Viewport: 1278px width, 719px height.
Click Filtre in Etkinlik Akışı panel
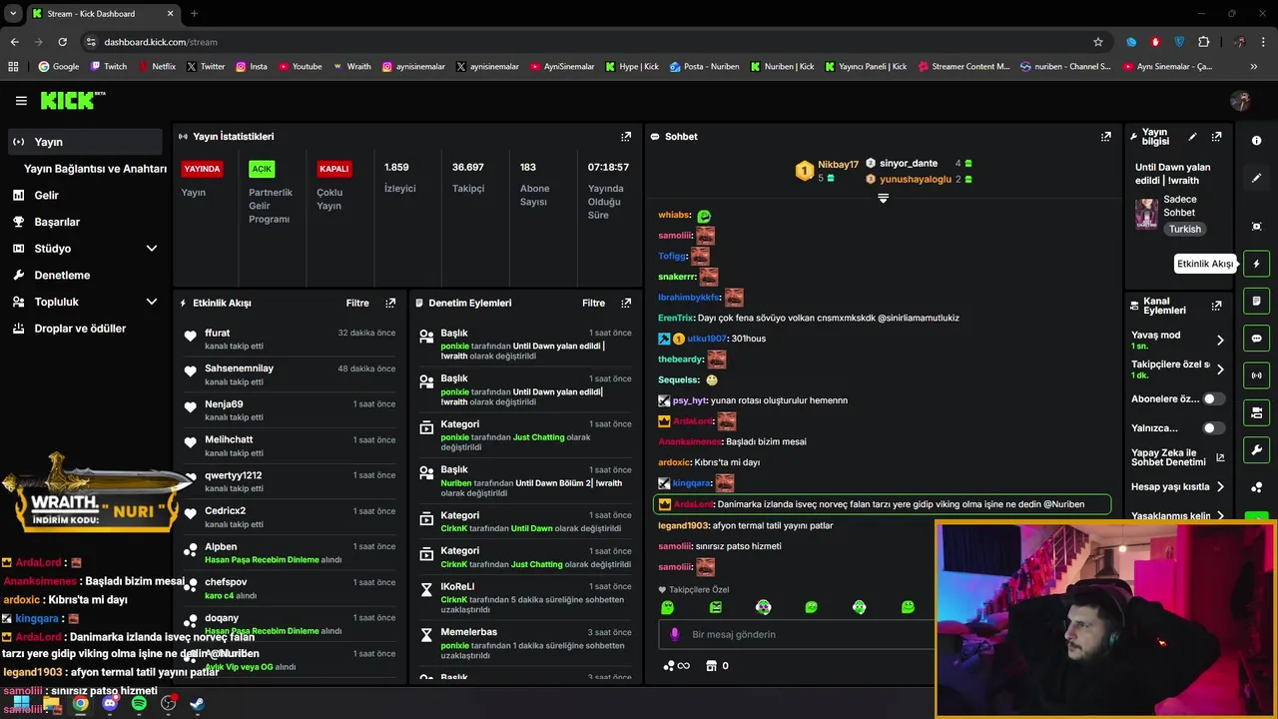tap(357, 303)
